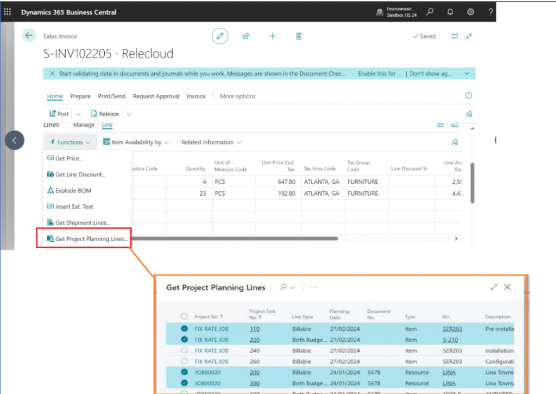Switch to the Prepare tab
The height and width of the screenshot is (394, 556).
[x=80, y=96]
